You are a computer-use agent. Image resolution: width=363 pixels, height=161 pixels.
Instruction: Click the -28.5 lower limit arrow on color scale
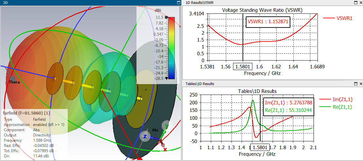tap(166, 79)
